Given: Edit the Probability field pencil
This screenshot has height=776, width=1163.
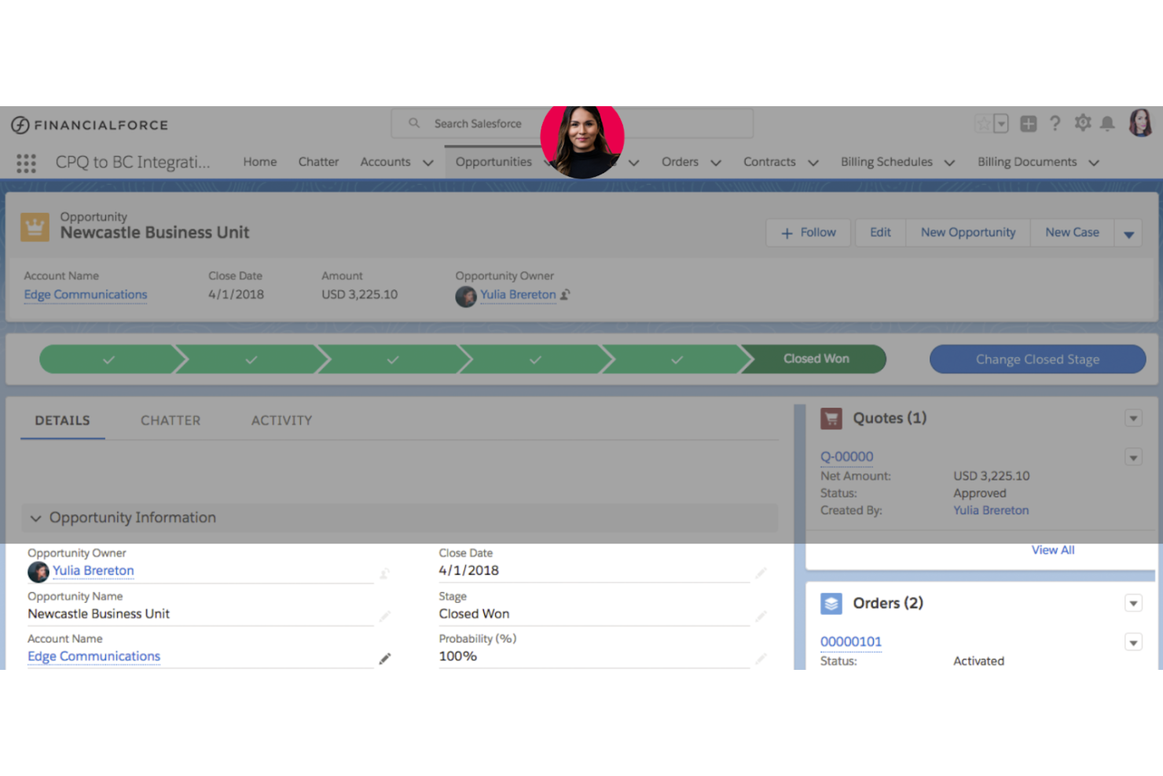Looking at the screenshot, I should point(761,659).
